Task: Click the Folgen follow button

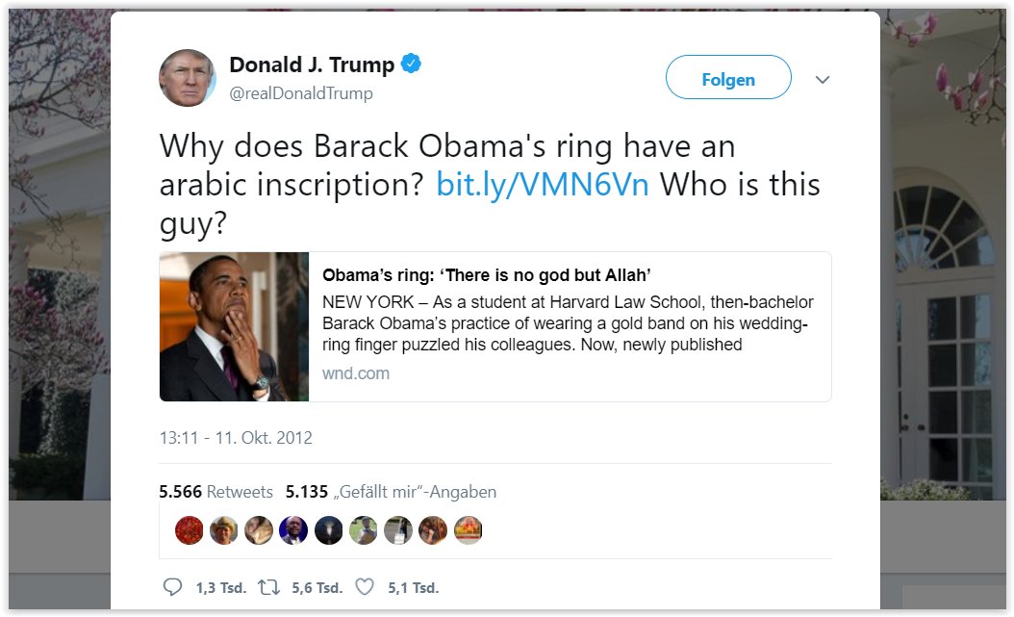Action: pos(728,79)
